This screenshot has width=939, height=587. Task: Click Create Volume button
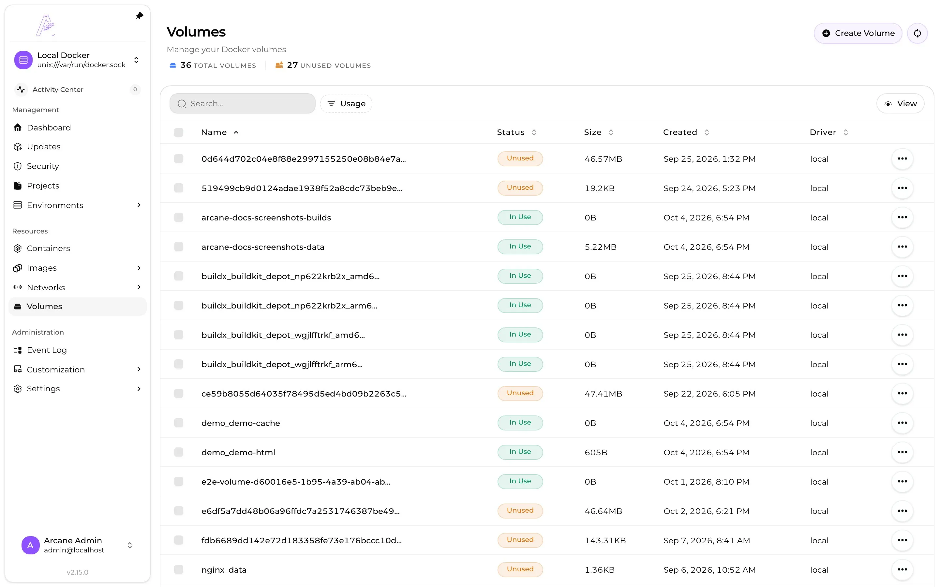coord(858,33)
